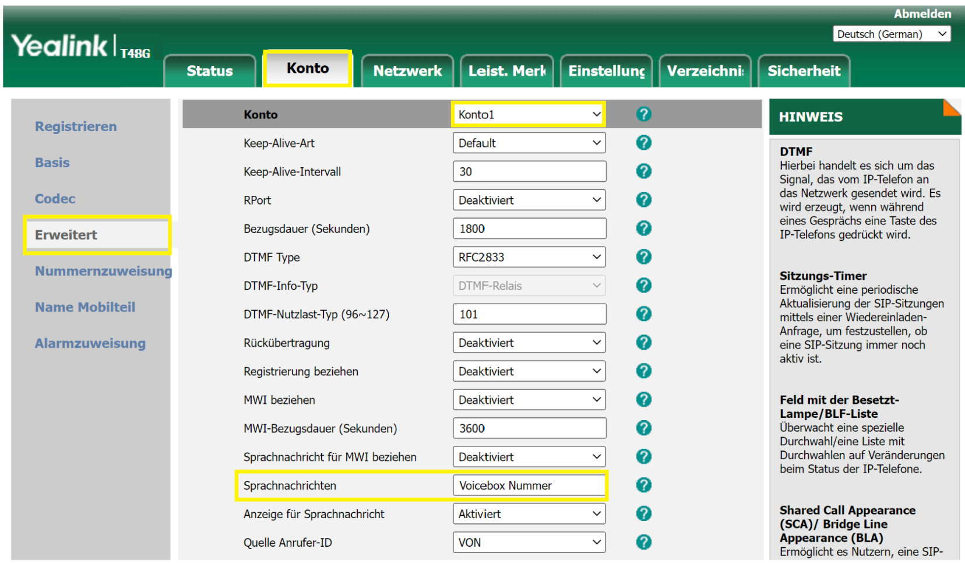Show help for DTMF-Nutzlast-Typ
The width and height of the screenshot is (965, 563).
pos(643,314)
